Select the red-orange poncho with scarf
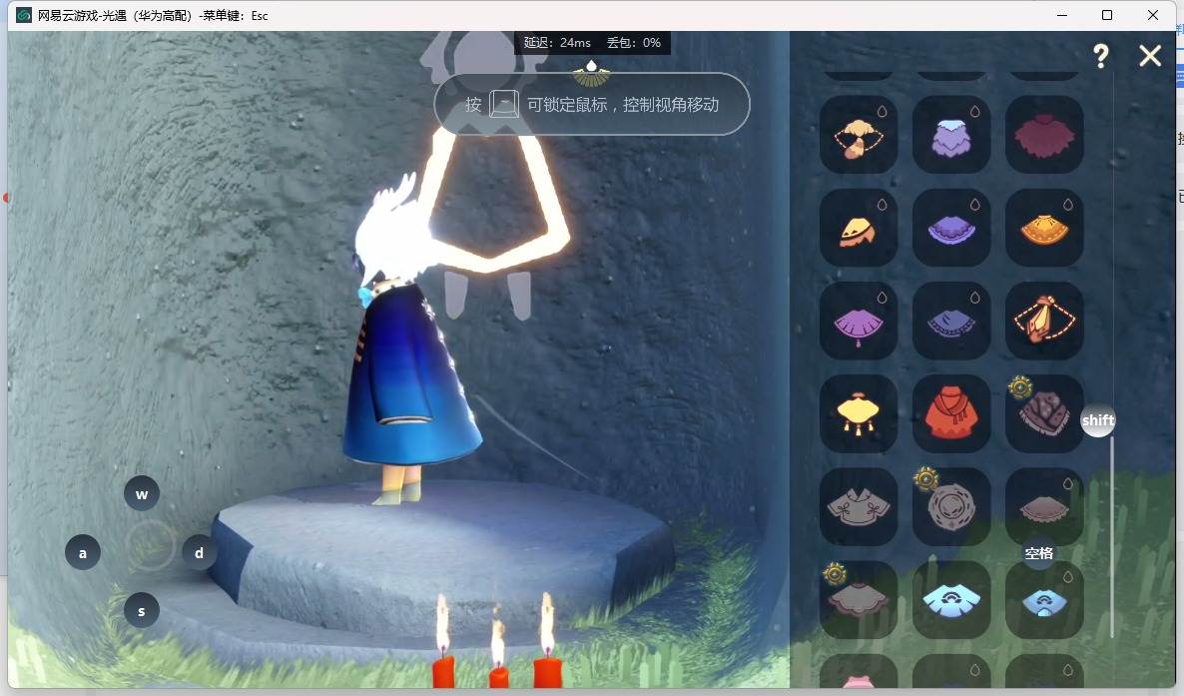Screen dimensions: 1184x696 click(x=951, y=413)
